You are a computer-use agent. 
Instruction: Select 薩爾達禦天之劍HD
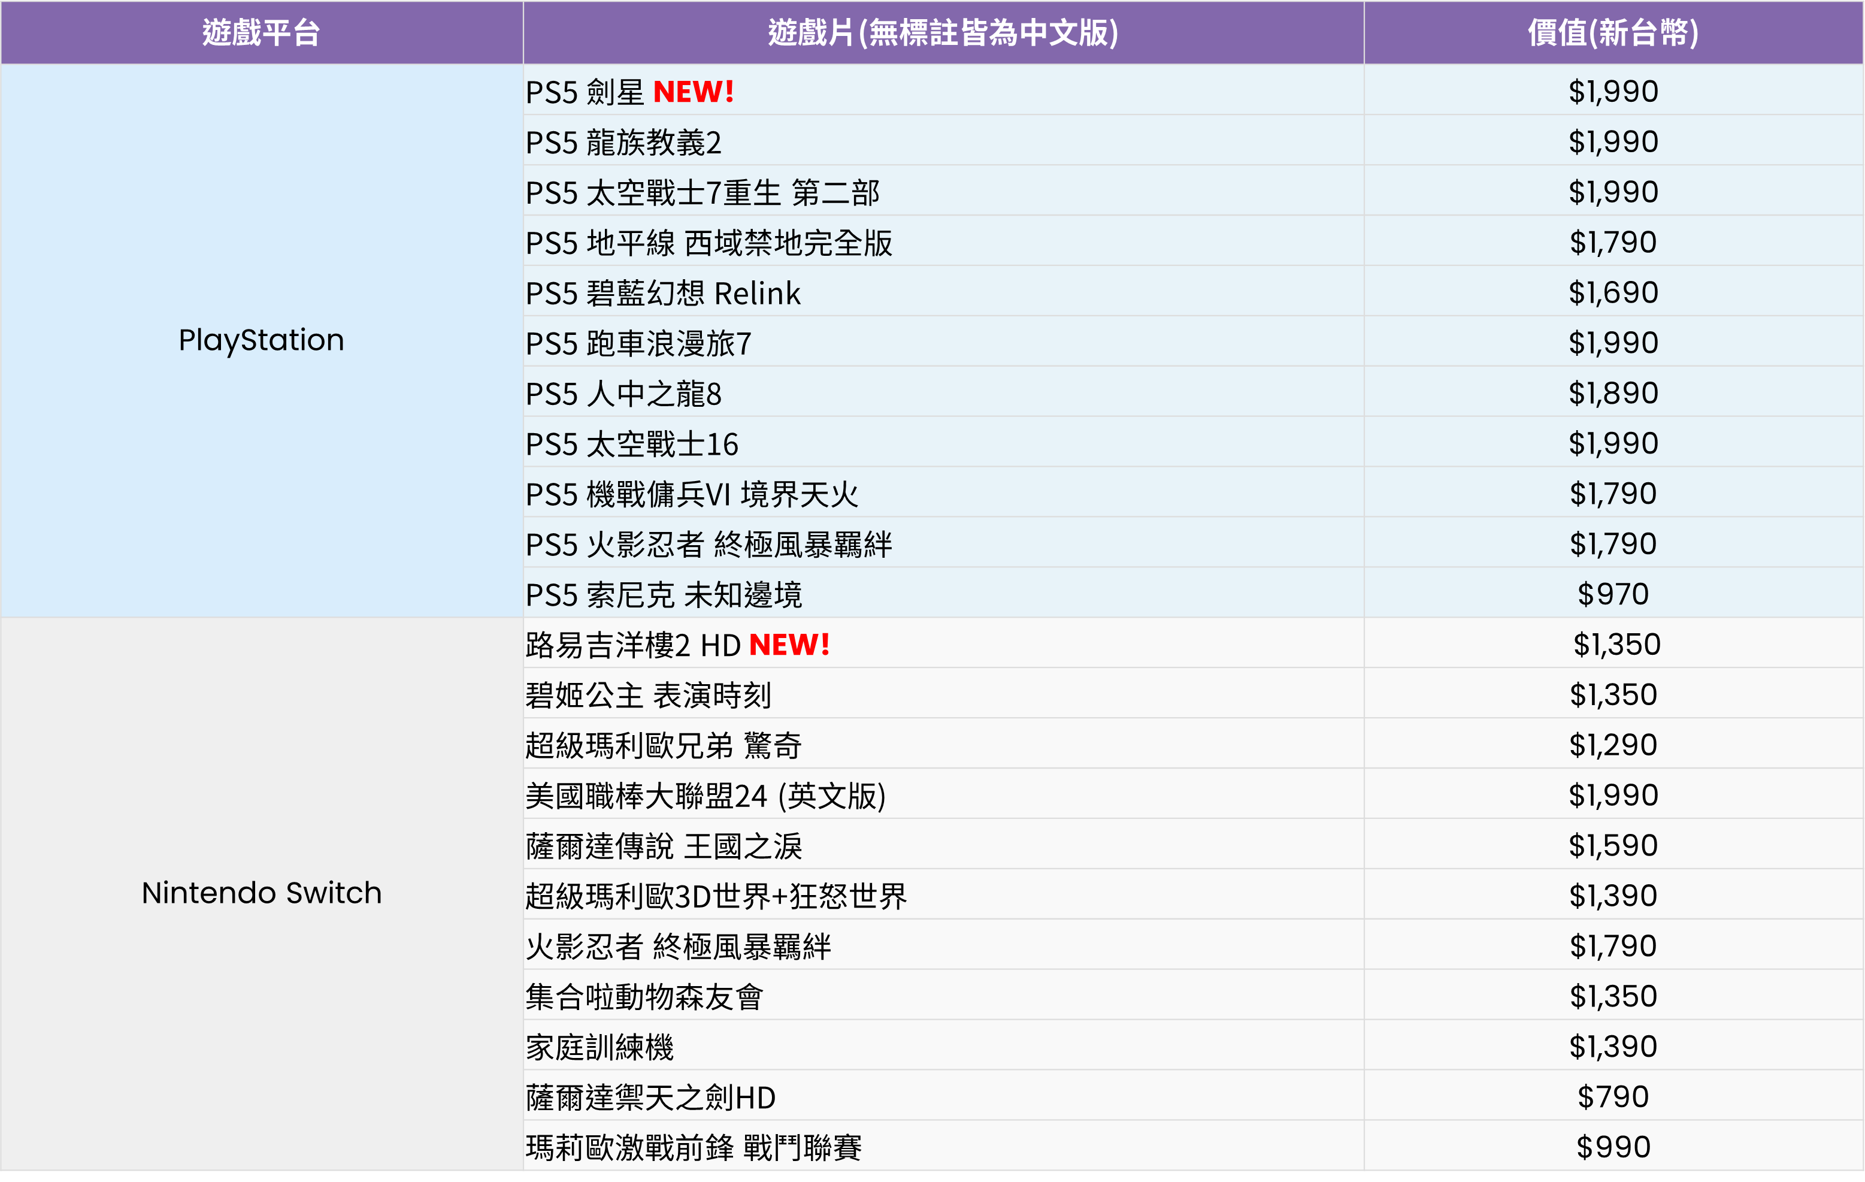tap(650, 1098)
